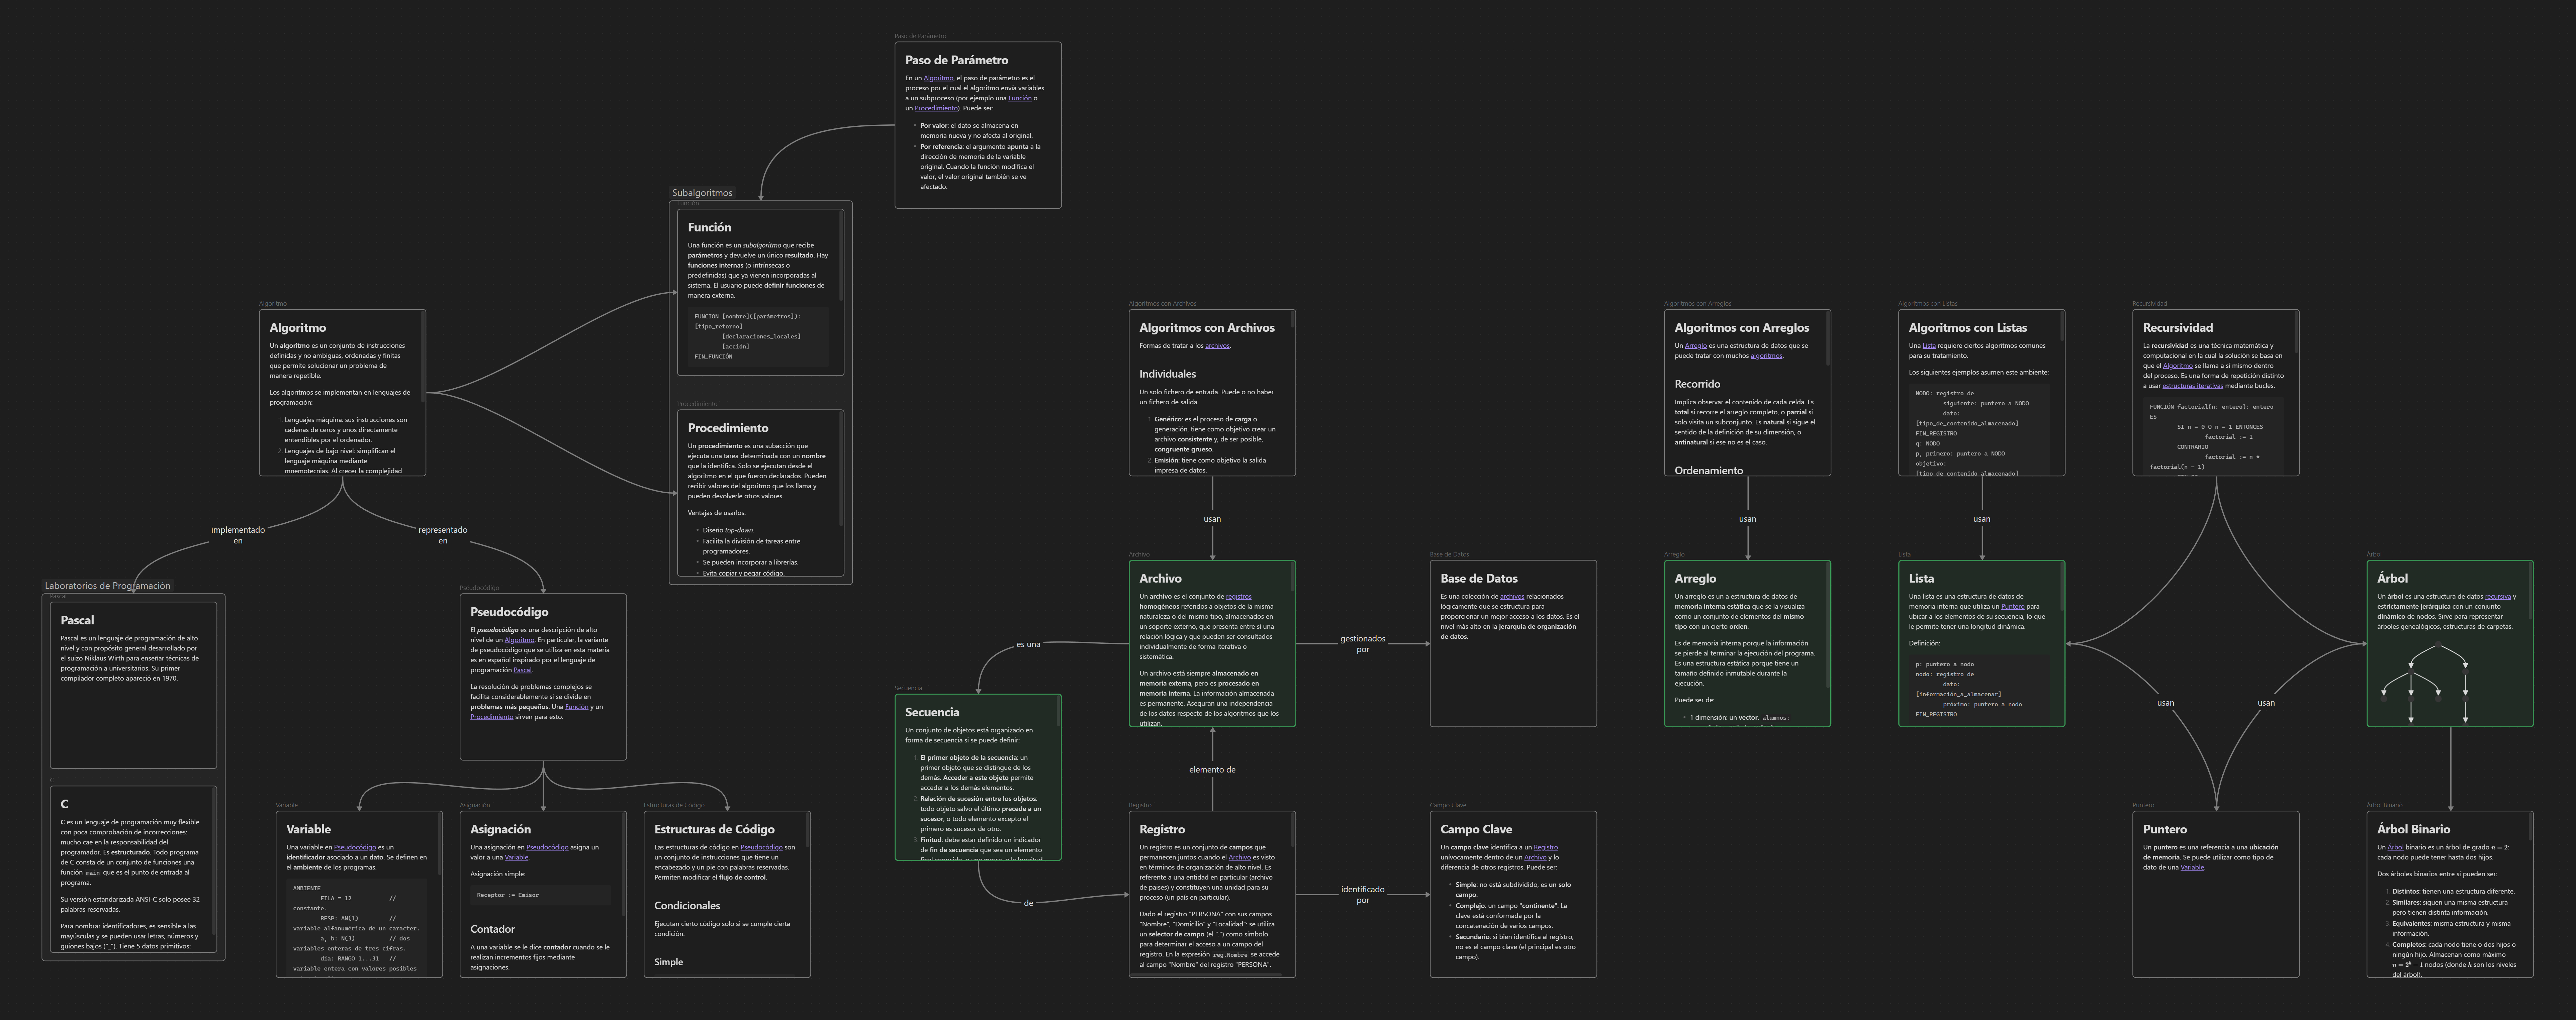Open Procedimiento link in Paso de Parámetro card

coord(936,108)
